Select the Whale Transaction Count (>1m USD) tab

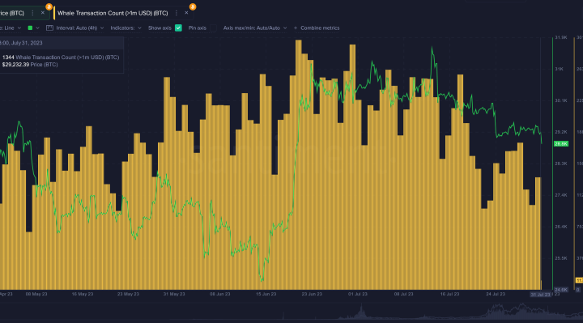(113, 13)
